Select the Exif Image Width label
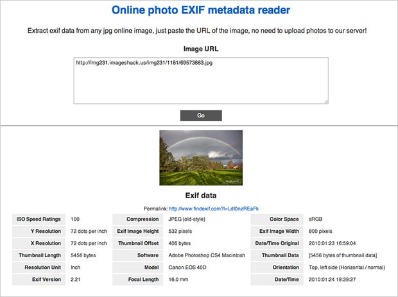 [279, 231]
